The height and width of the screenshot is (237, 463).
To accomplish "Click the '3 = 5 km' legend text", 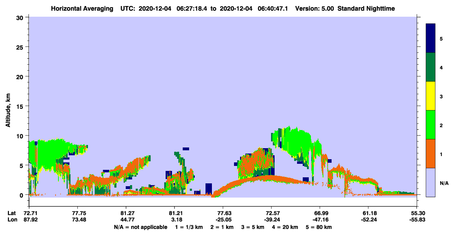I will coord(253,227).
